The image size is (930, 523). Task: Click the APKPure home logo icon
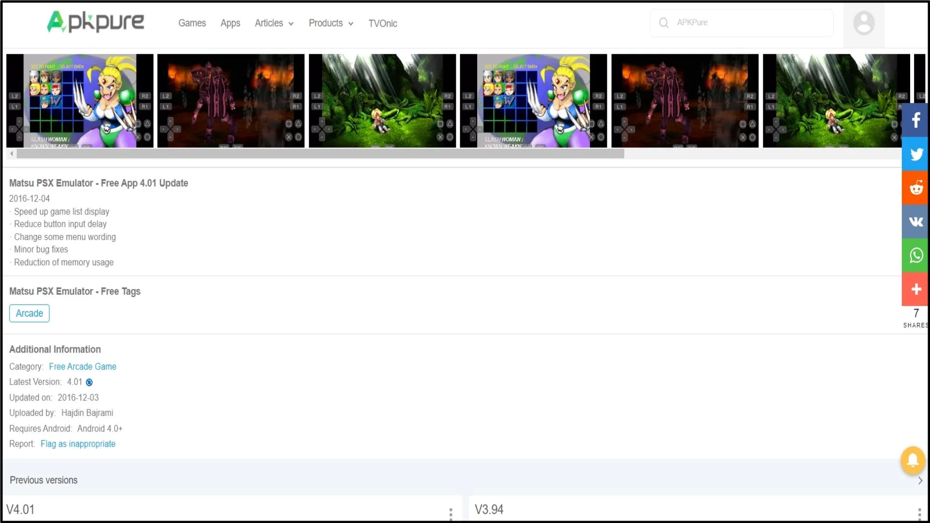click(x=95, y=22)
